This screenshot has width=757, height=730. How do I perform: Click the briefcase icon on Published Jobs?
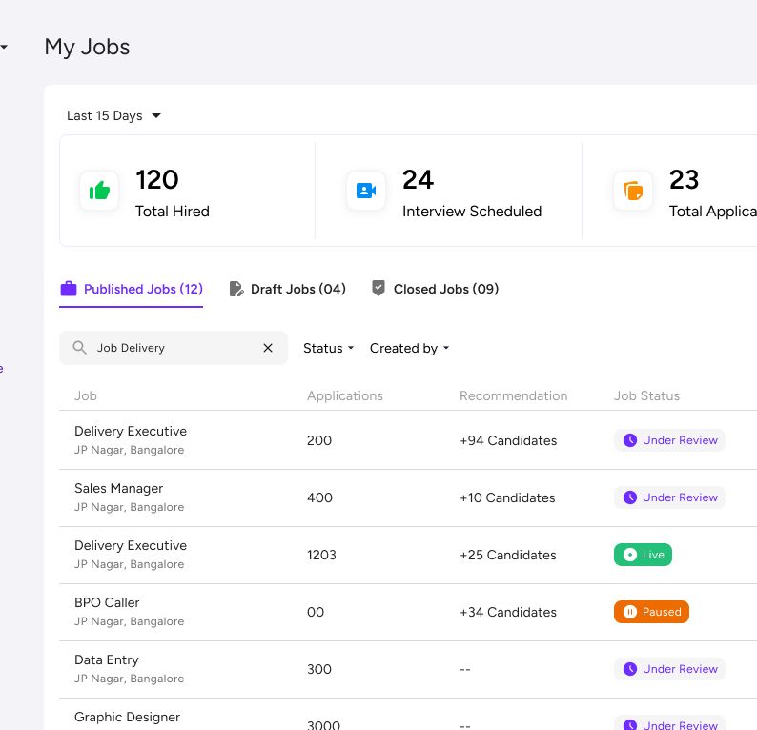tap(69, 289)
